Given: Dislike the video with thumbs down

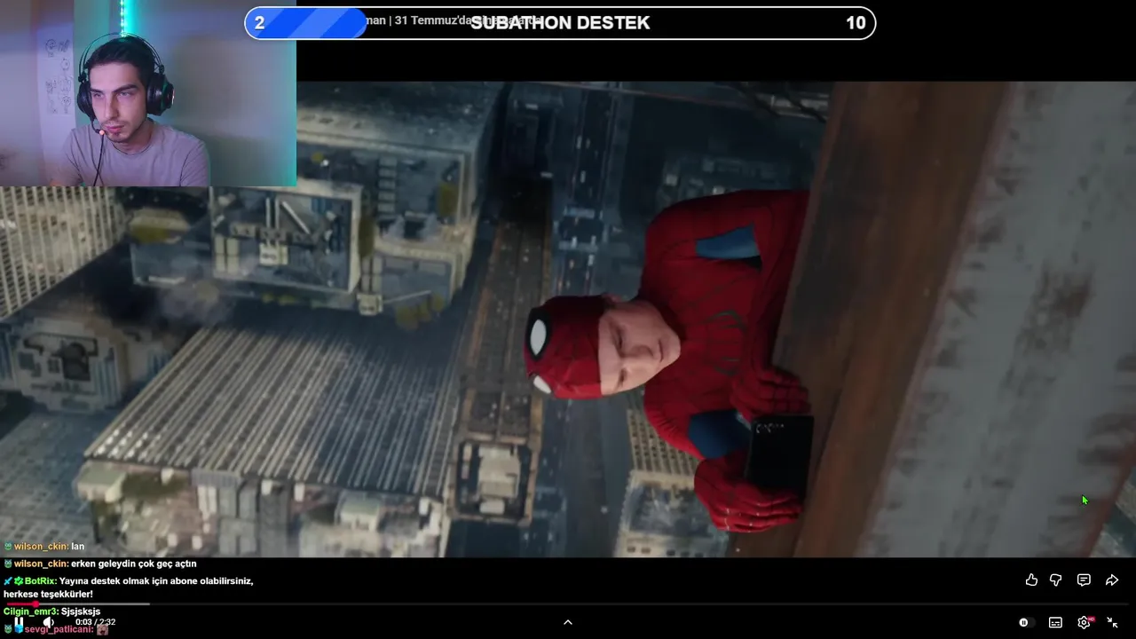Looking at the screenshot, I should point(1056,580).
